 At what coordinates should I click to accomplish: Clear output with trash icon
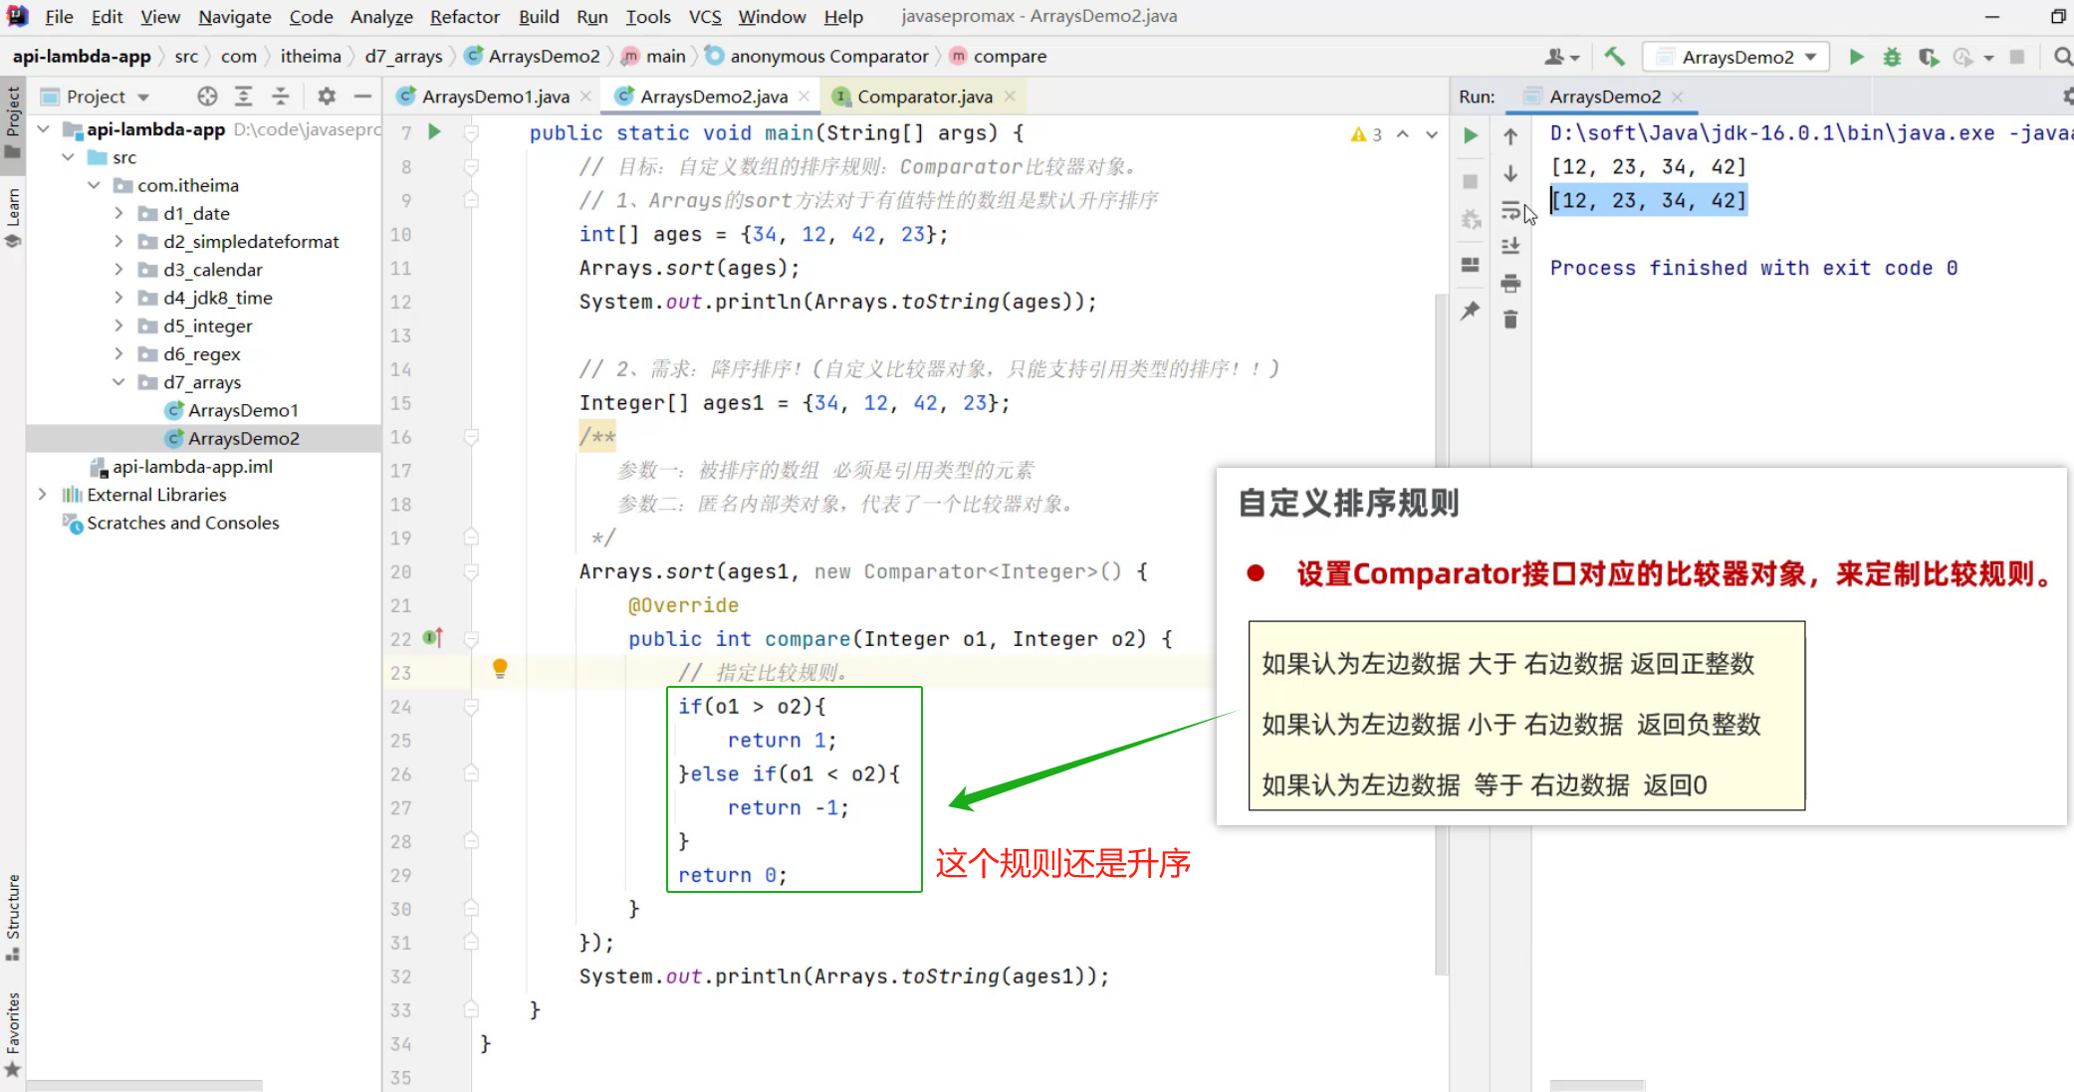coord(1510,320)
